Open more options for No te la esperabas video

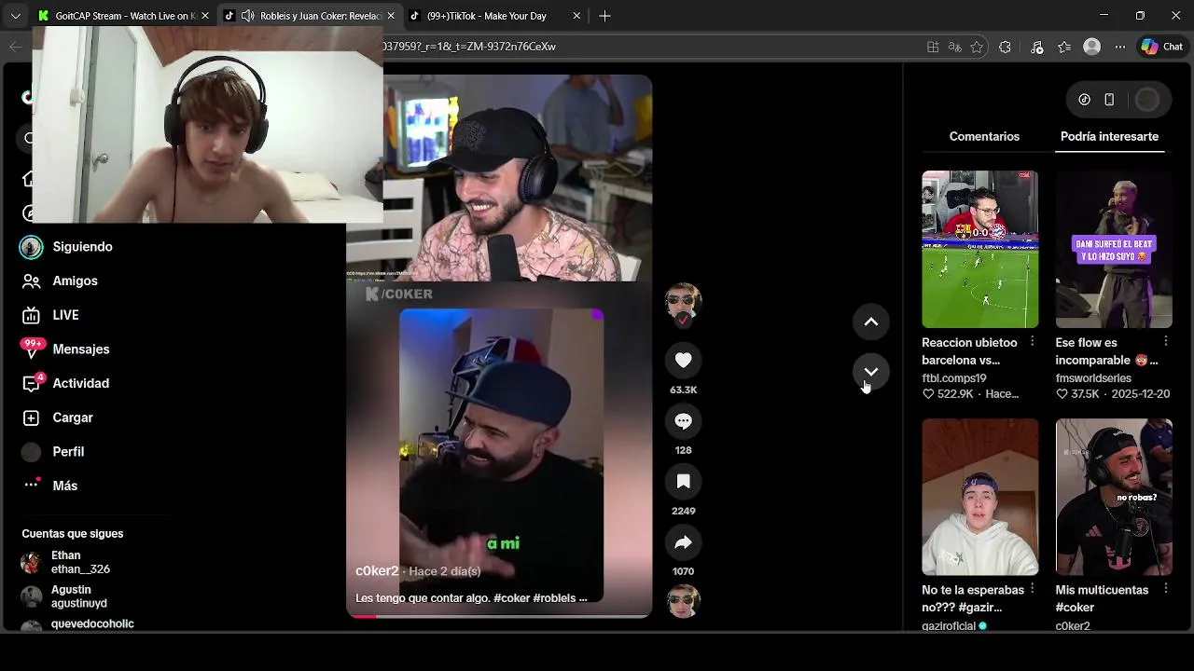click(1032, 589)
